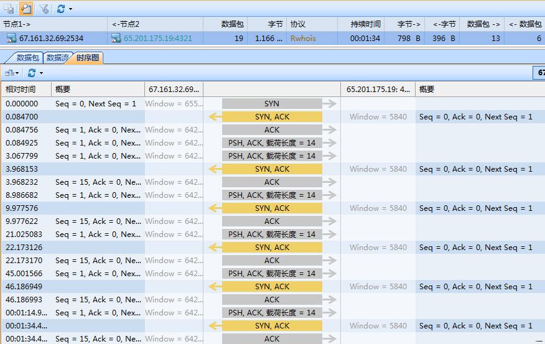Sort by the 节点1-> column header
The image size is (545, 344).
pyautogui.click(x=54, y=24)
